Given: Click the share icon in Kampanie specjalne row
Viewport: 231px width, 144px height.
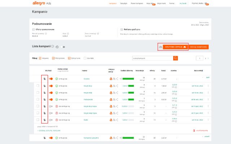Looking at the screenshot, I should point(117,138).
